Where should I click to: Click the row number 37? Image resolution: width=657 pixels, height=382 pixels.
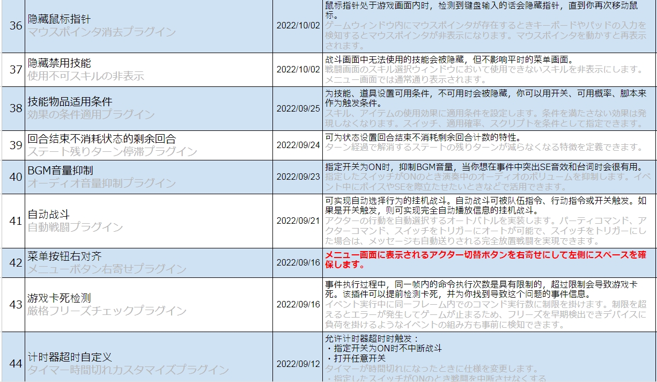tap(16, 70)
